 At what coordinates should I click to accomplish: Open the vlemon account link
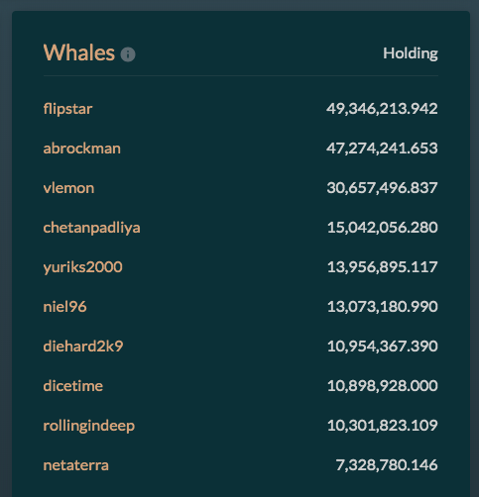click(68, 188)
